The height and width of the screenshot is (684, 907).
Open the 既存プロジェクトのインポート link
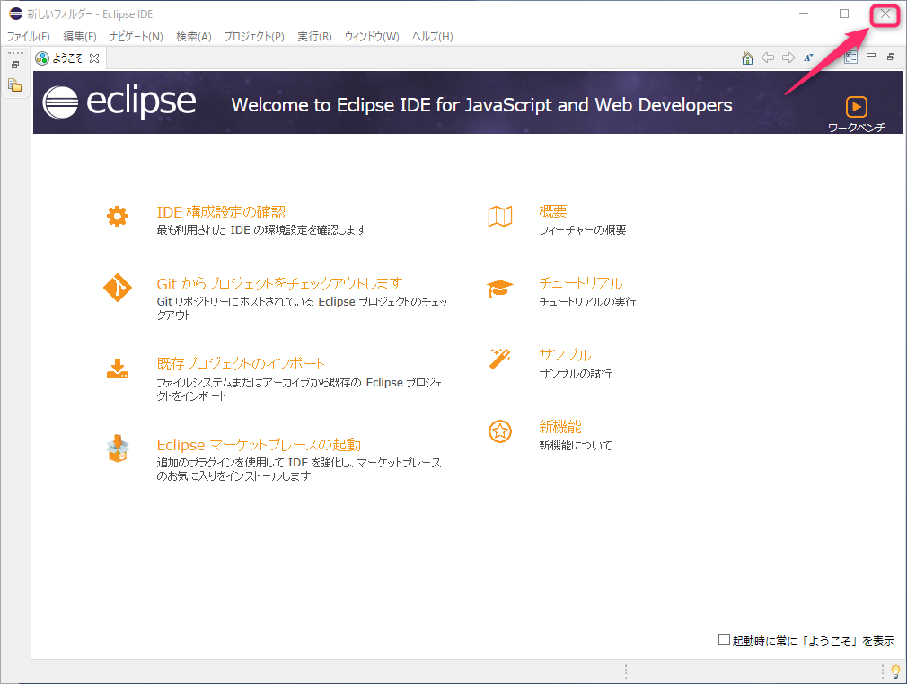click(x=241, y=364)
